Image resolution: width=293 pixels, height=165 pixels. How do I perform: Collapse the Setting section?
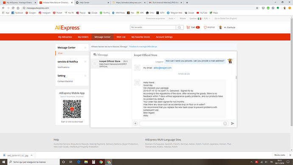(x=85, y=76)
